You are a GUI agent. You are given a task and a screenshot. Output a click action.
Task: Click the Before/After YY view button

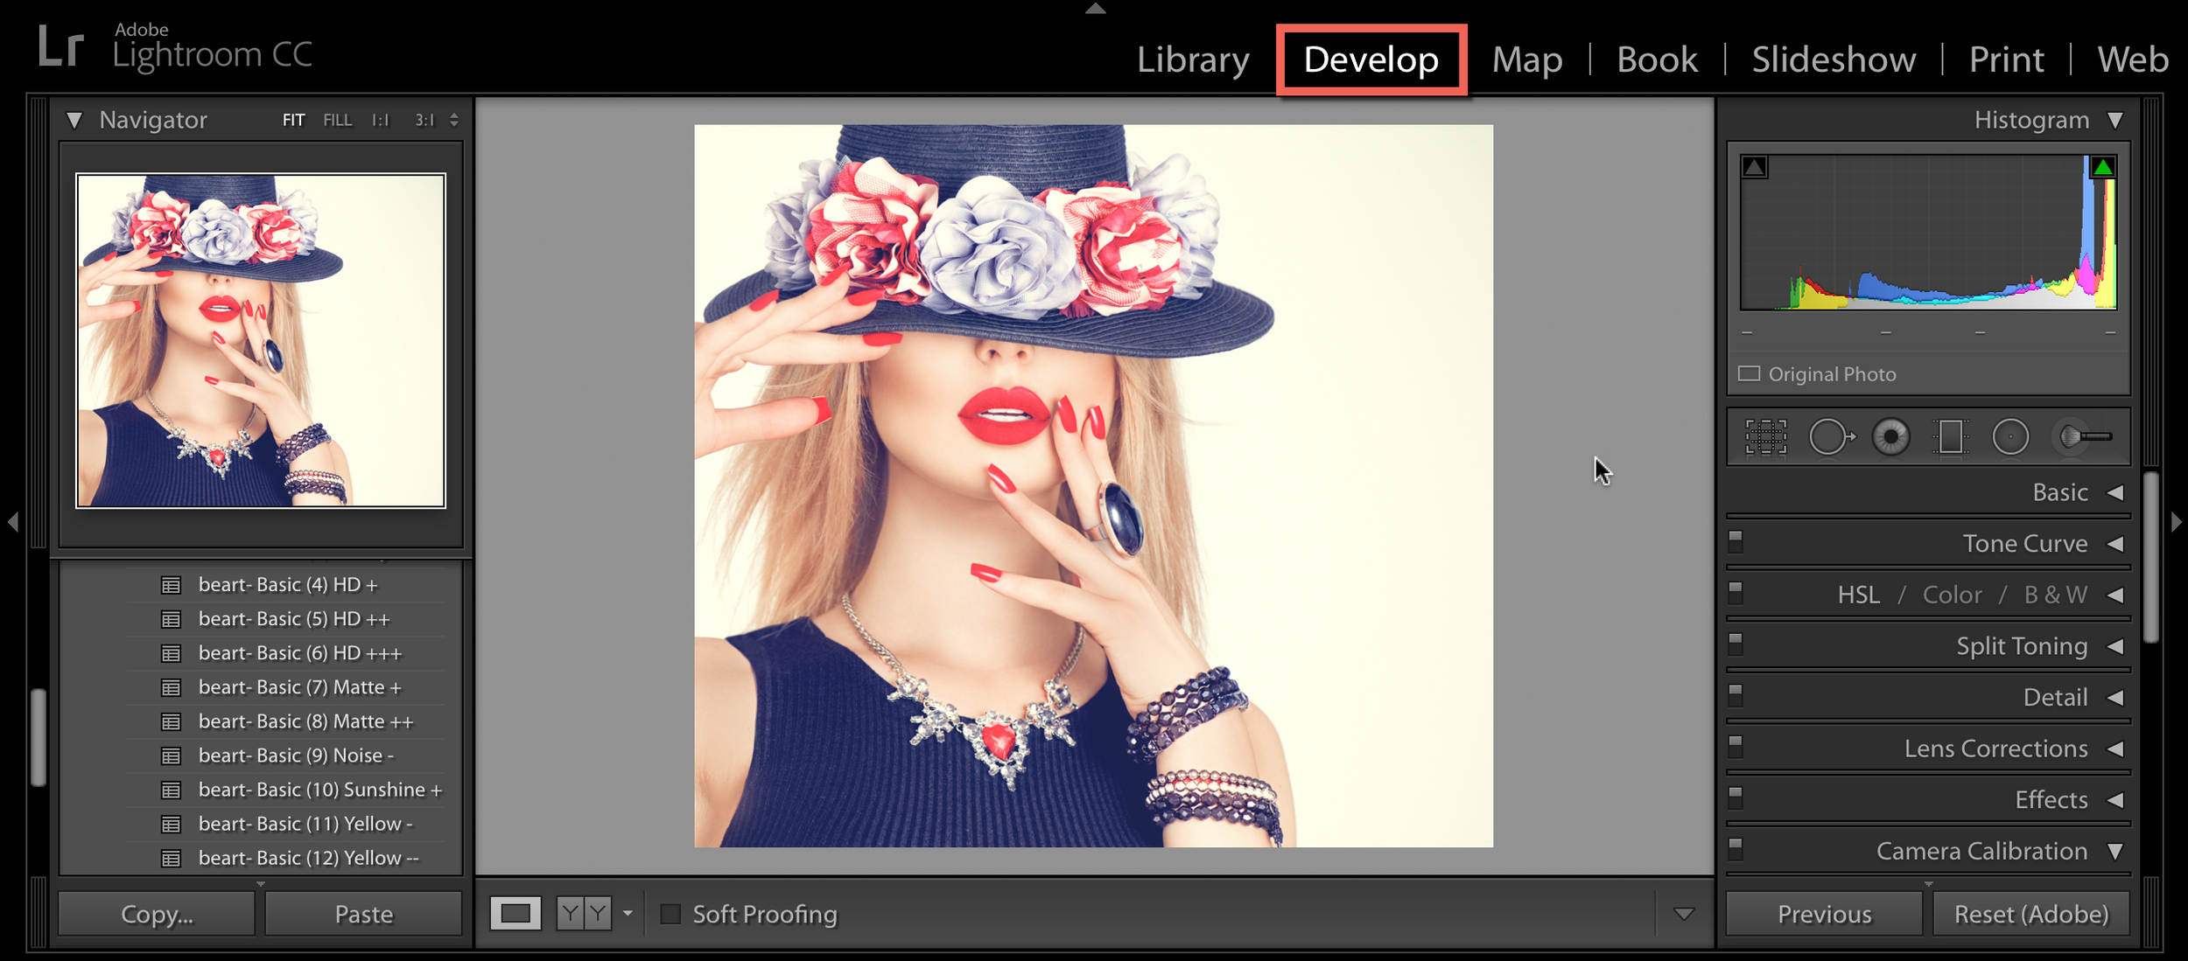pyautogui.click(x=584, y=914)
